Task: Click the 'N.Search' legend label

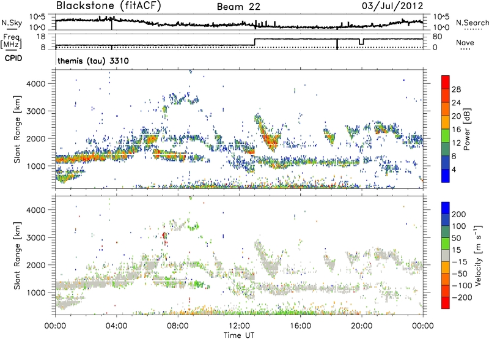Action: point(472,23)
